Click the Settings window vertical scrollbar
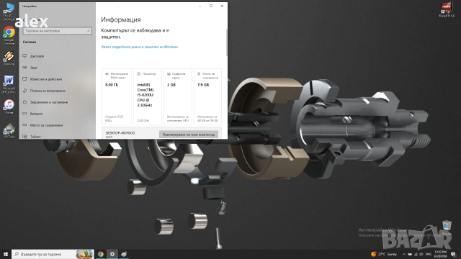This screenshot has height=259, width=461. coord(226,42)
